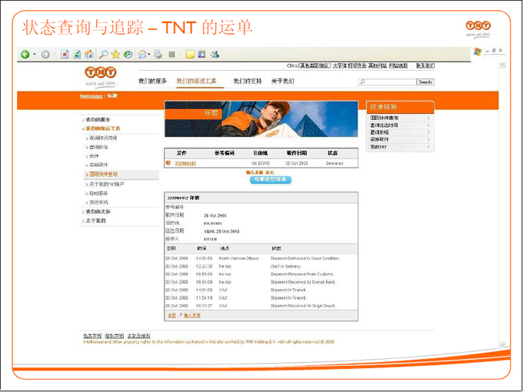Screen dimensions: 523x392
Task: Click the gray Edit page icon
Action: click(x=172, y=55)
